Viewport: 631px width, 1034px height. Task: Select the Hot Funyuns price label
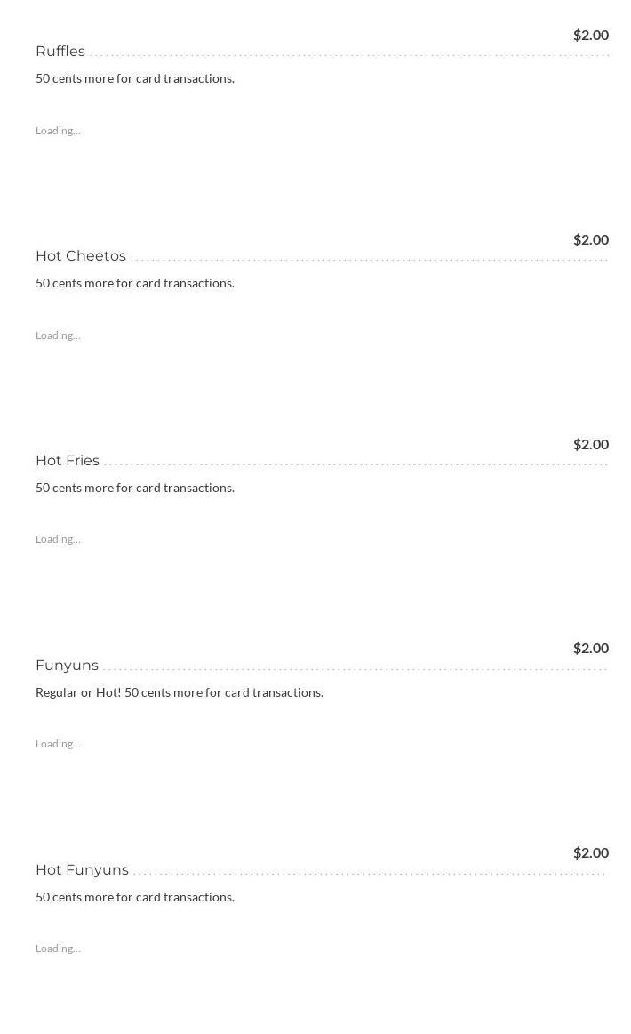coord(590,852)
